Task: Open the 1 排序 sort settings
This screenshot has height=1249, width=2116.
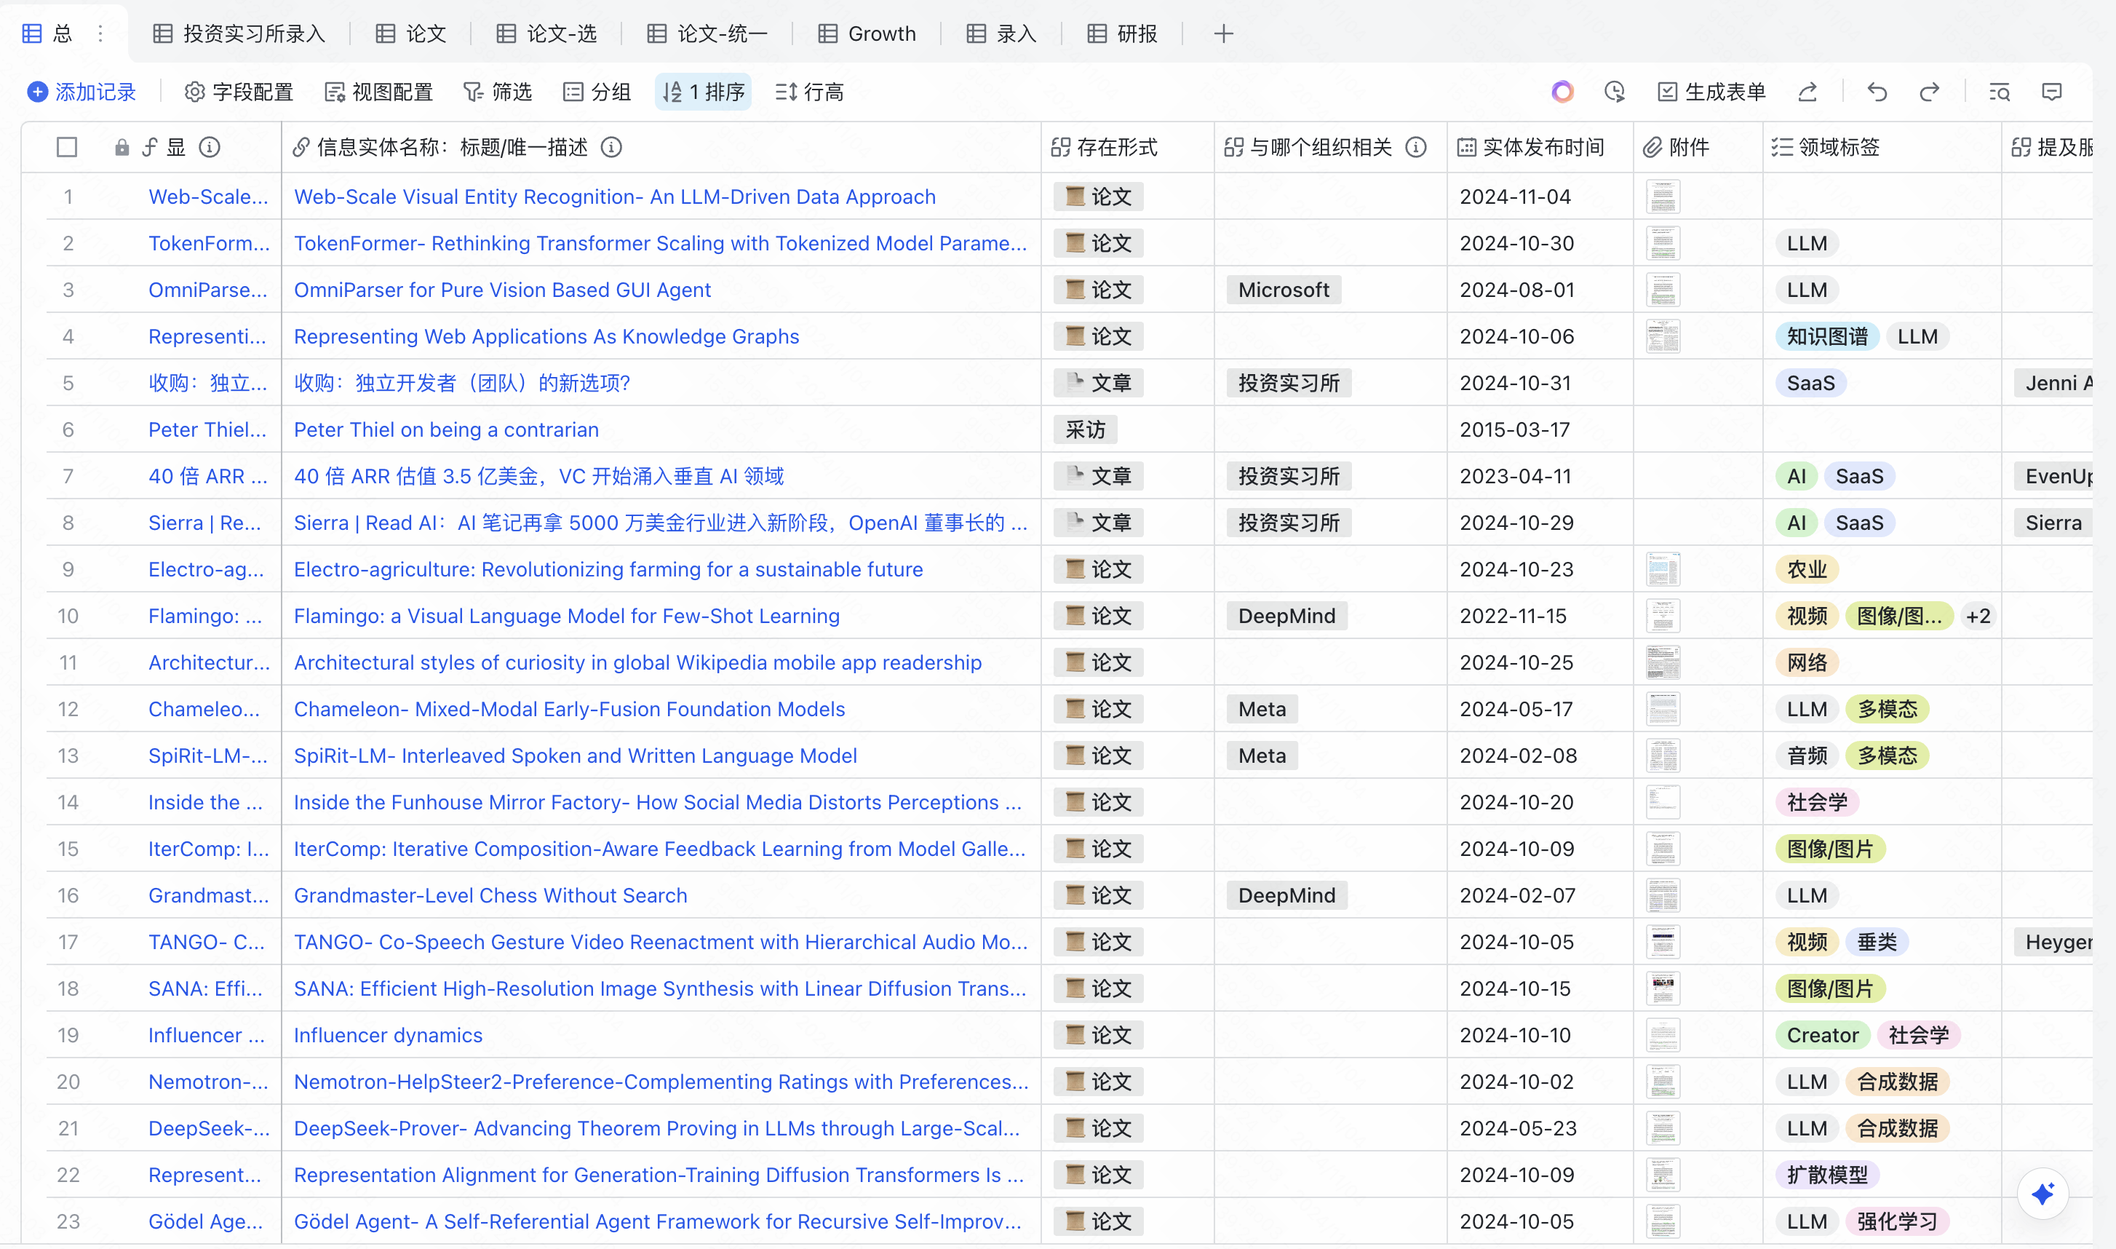Action: (x=704, y=92)
